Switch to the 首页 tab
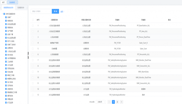This screenshot has height=104, width=182. click(x=3, y=2)
